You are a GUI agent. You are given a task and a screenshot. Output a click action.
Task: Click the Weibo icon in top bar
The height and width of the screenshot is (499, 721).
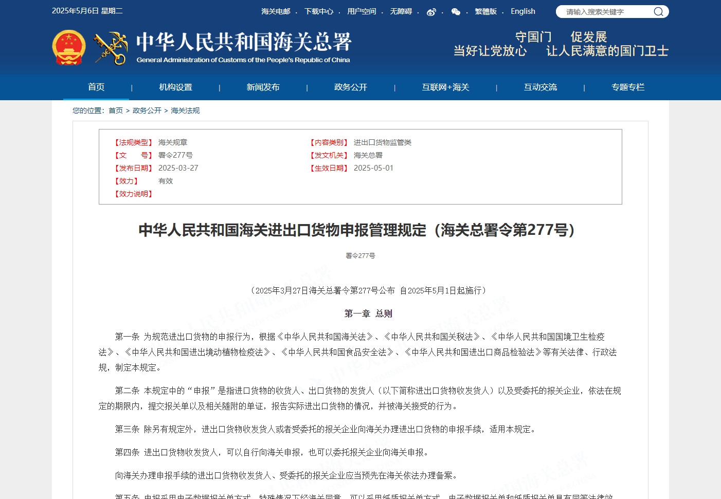(431, 12)
